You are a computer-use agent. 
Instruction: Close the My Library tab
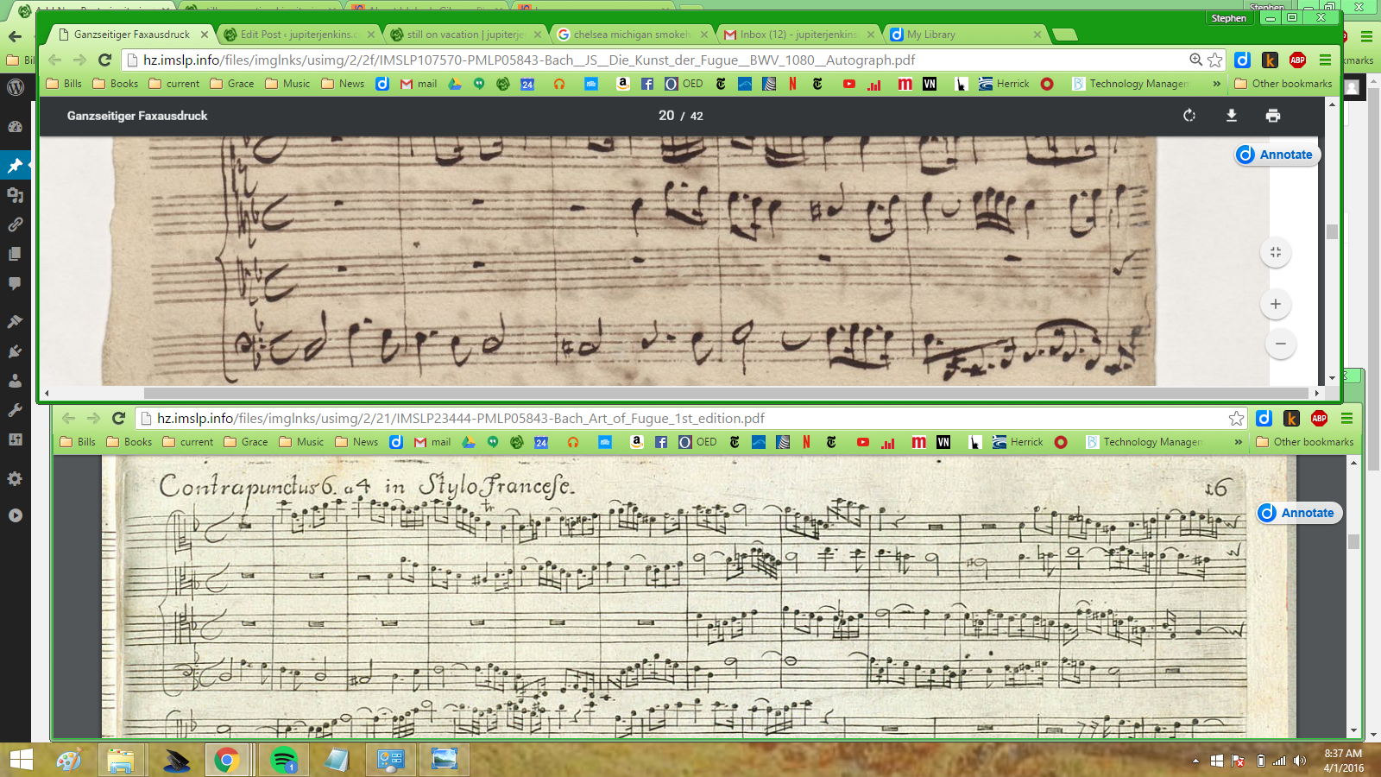(x=1037, y=35)
